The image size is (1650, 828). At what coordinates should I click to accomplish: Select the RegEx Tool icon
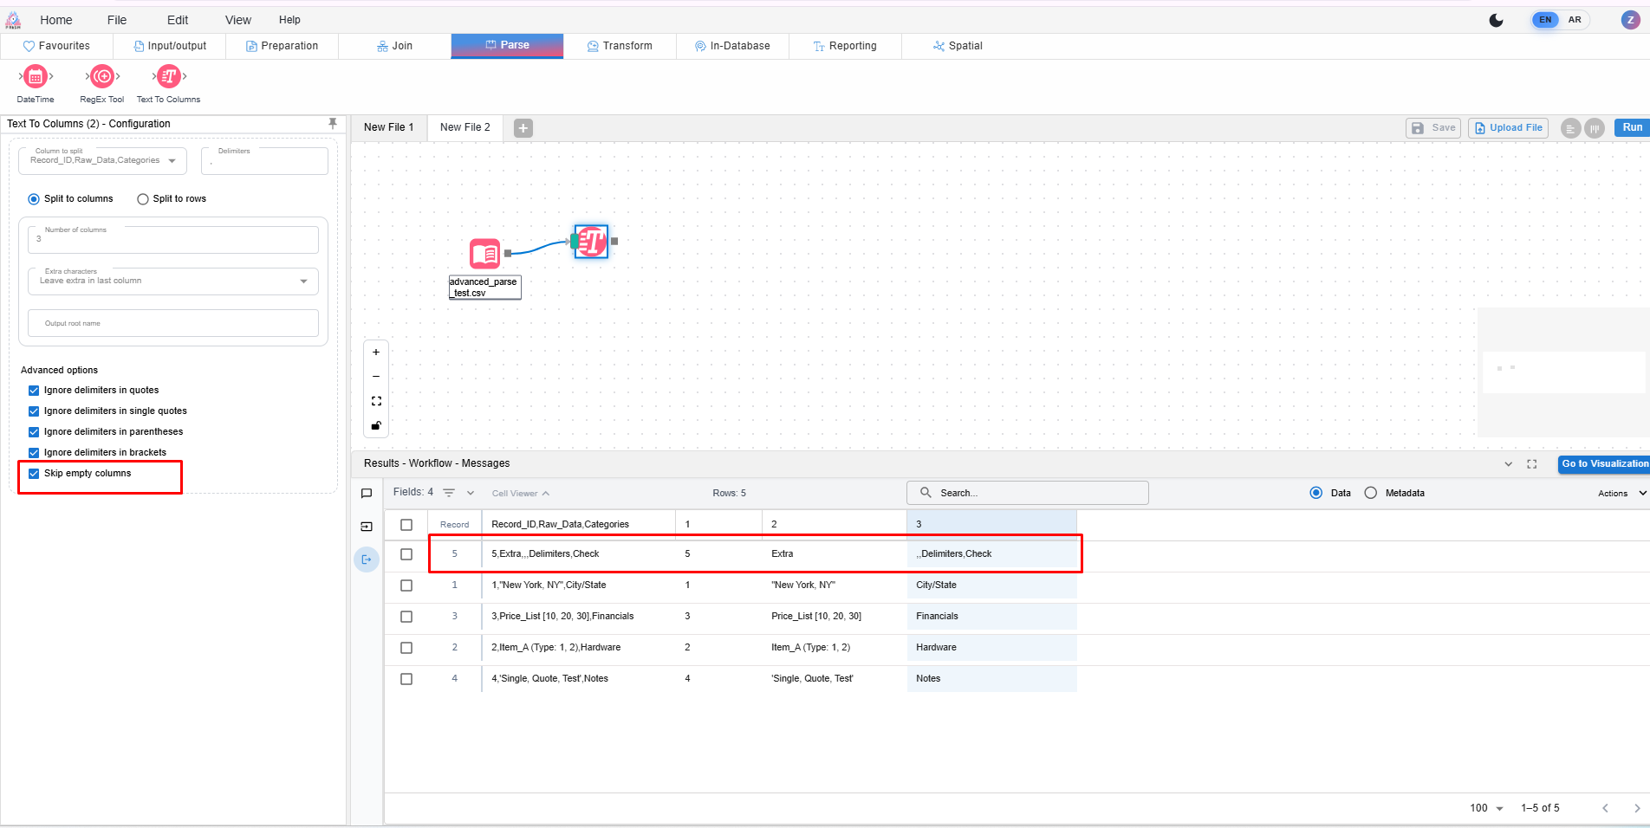click(x=102, y=77)
